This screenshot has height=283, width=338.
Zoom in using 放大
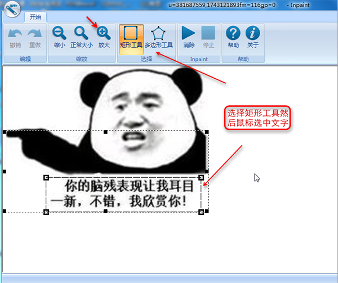[x=104, y=37]
